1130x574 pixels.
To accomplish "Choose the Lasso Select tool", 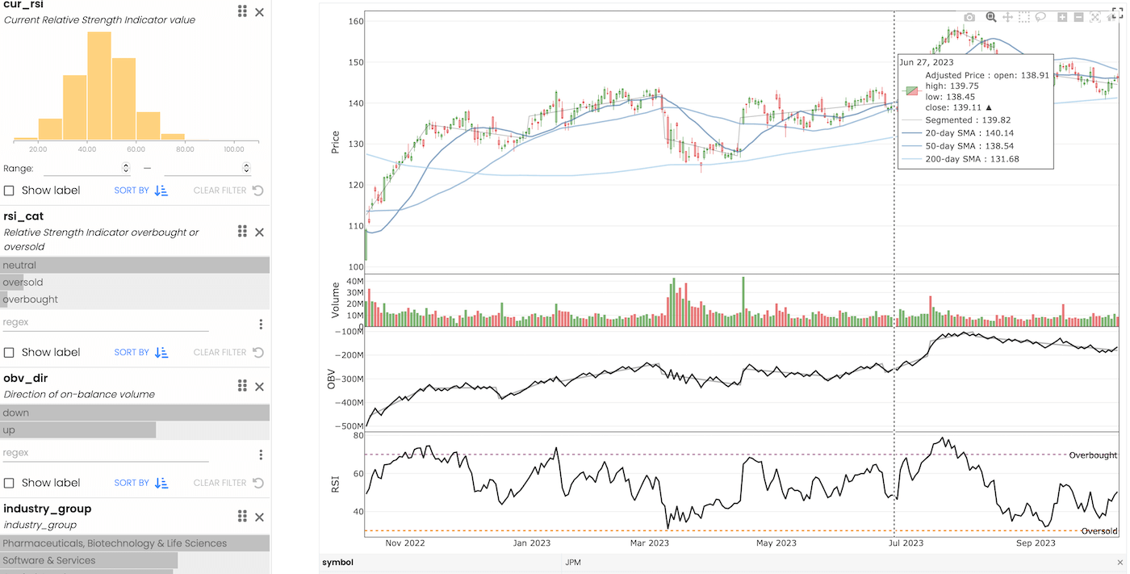I will pyautogui.click(x=1040, y=17).
